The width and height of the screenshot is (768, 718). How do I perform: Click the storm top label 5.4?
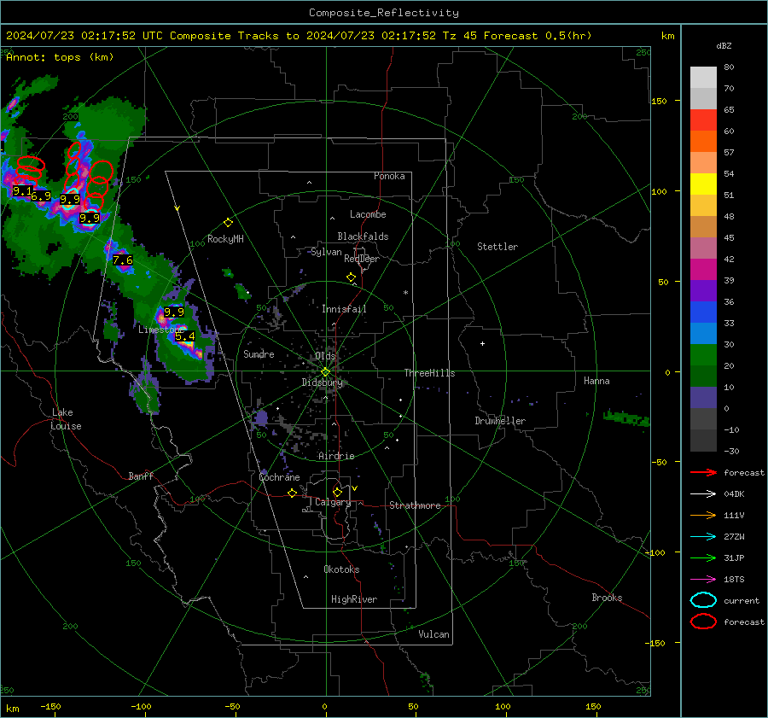(184, 336)
